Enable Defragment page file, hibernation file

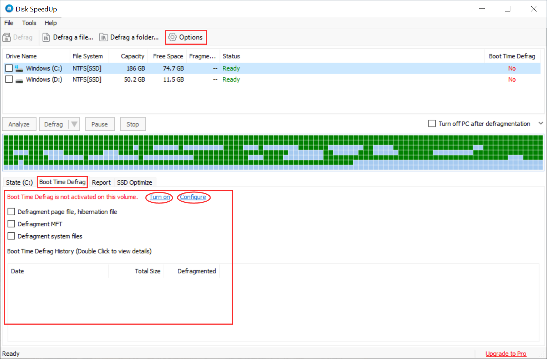point(11,211)
